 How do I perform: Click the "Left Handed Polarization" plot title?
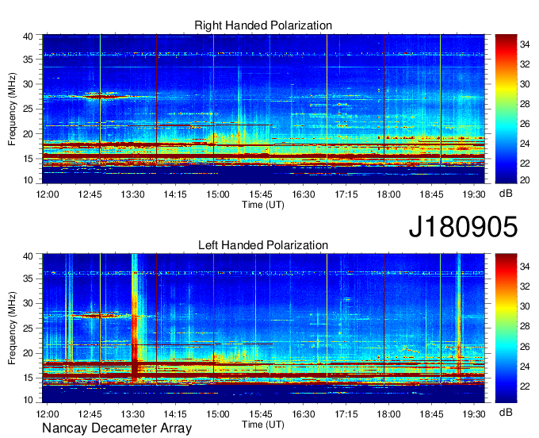click(x=263, y=245)
